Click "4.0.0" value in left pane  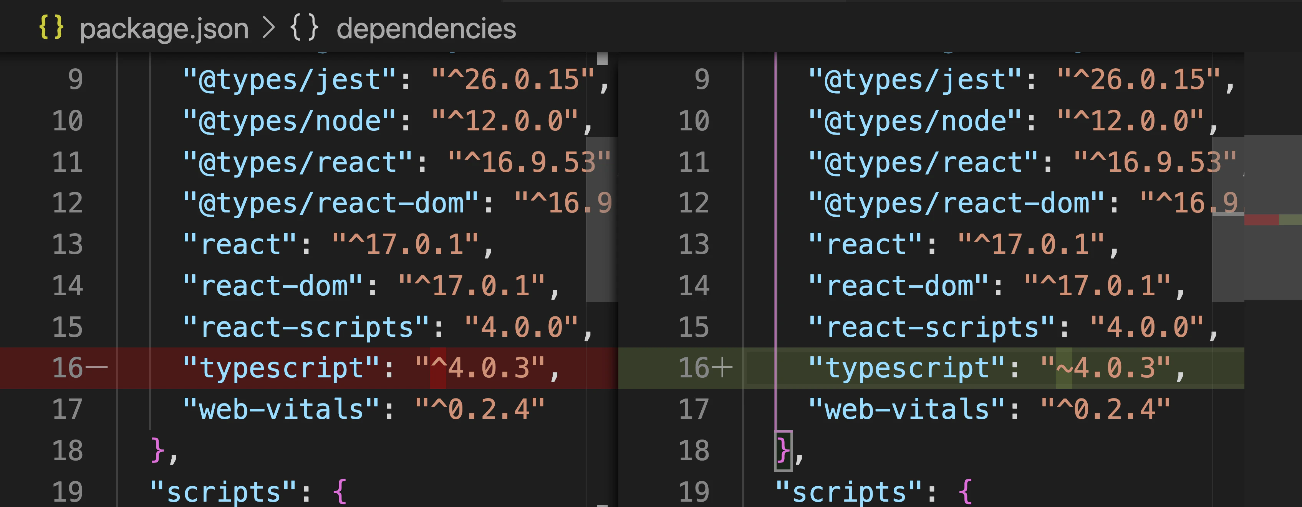[521, 327]
